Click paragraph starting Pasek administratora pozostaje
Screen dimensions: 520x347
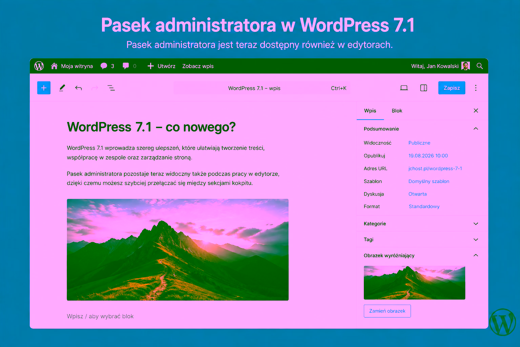pos(173,179)
